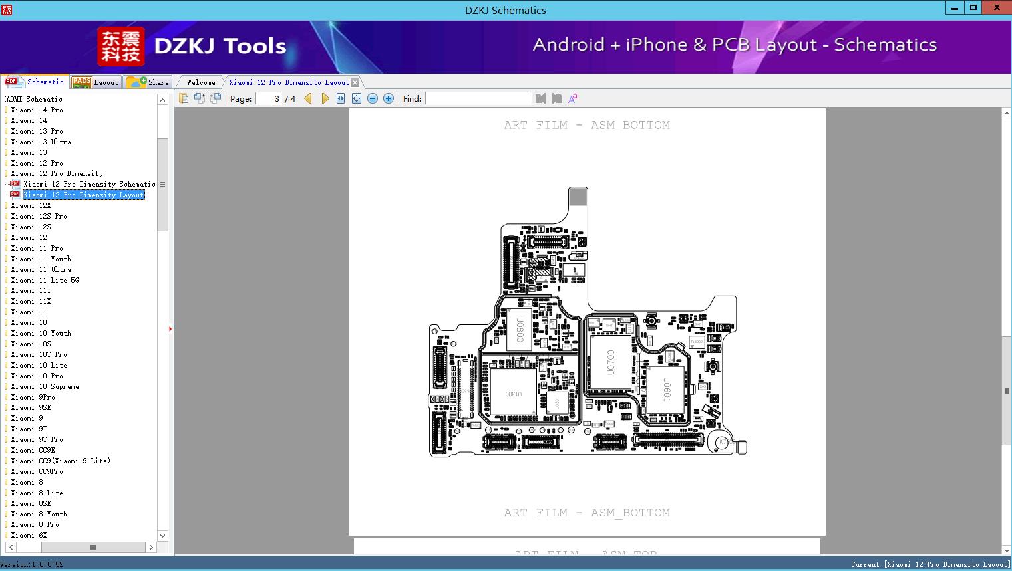Select Xiaomi 10 Supreme in the list
This screenshot has width=1012, height=571.
point(45,386)
